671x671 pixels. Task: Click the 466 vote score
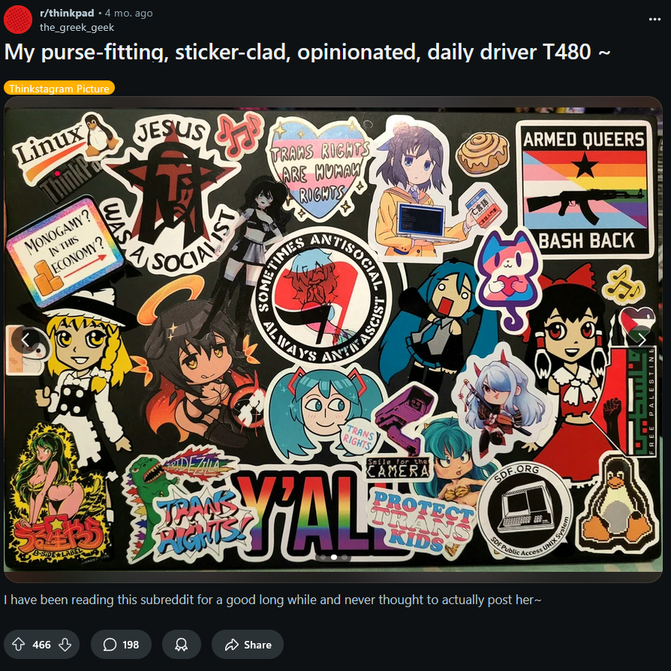click(41, 645)
